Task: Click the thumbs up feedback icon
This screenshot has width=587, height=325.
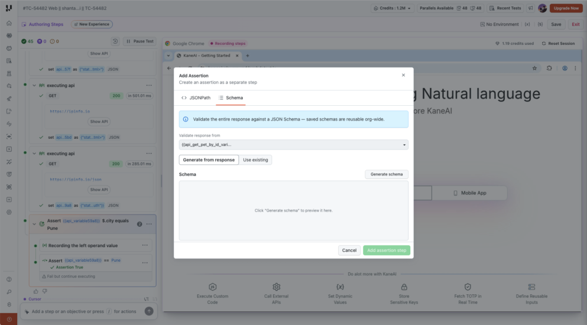Action: coord(36,291)
